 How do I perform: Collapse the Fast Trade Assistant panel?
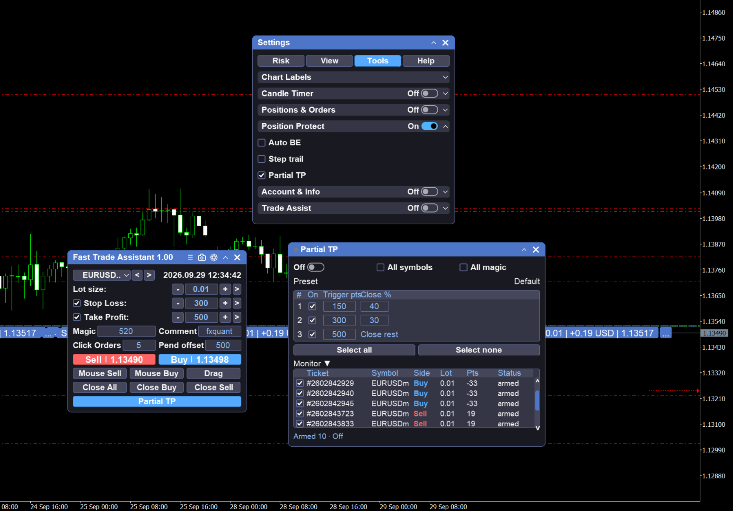coord(226,257)
